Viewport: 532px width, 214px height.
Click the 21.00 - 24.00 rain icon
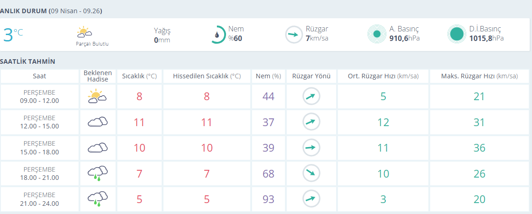coord(97,199)
